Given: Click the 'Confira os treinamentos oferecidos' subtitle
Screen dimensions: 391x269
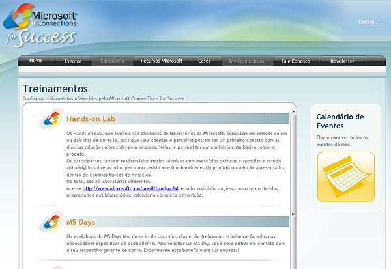Looking at the screenshot, I should click(x=104, y=98).
